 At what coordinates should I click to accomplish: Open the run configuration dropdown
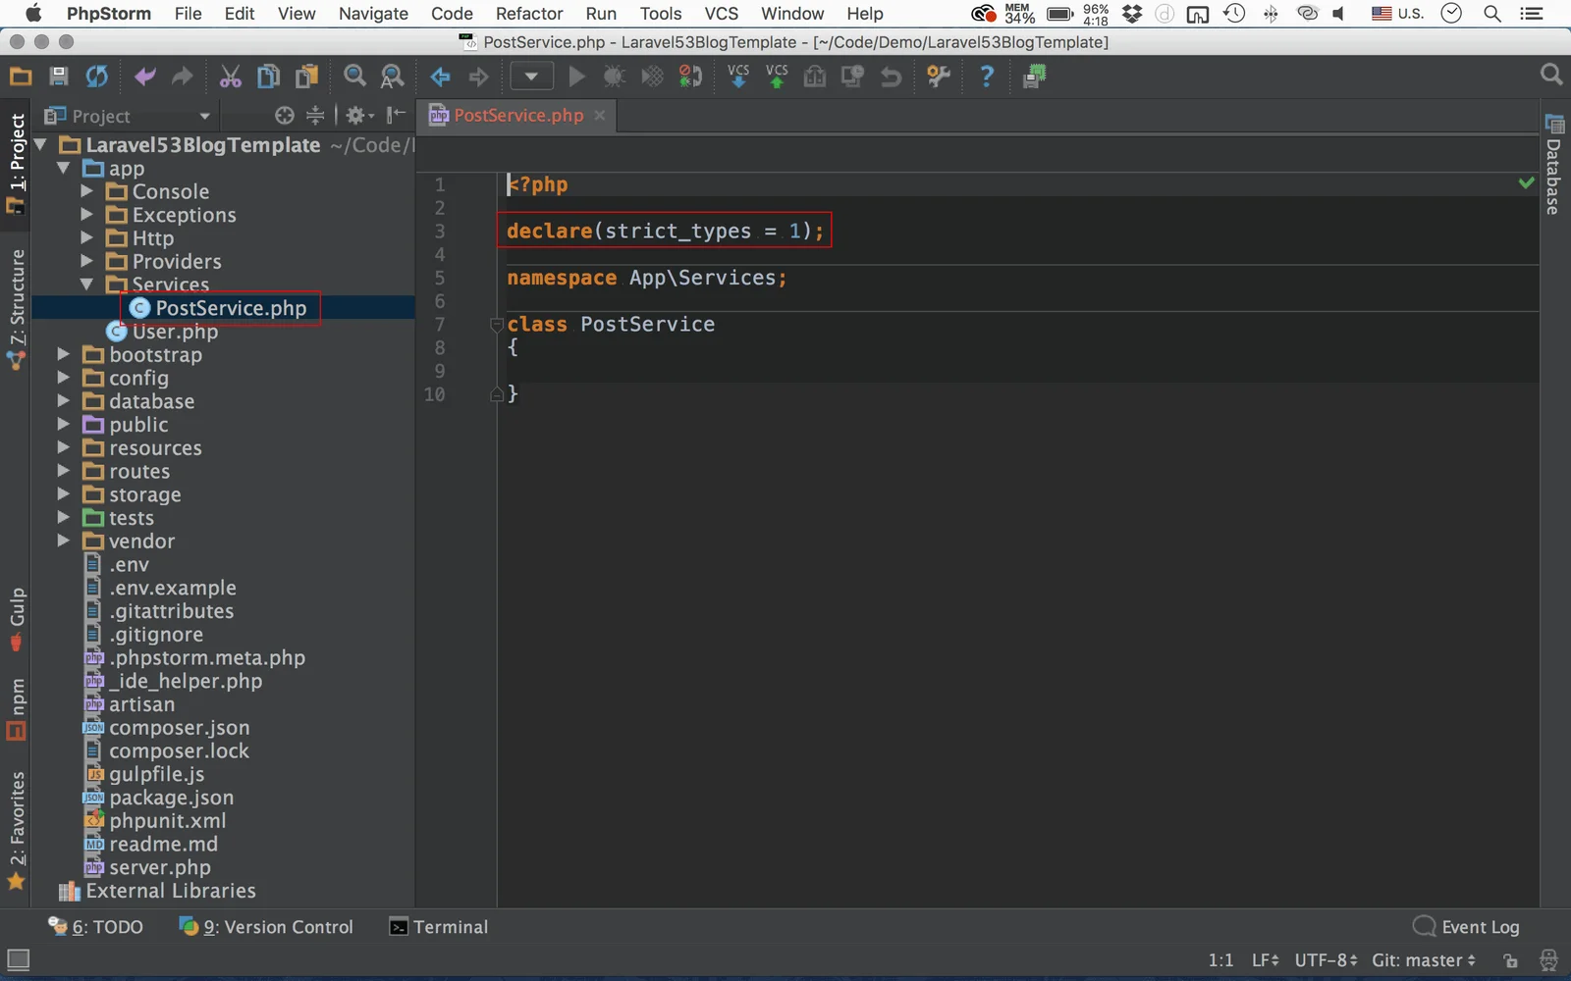coord(531,77)
